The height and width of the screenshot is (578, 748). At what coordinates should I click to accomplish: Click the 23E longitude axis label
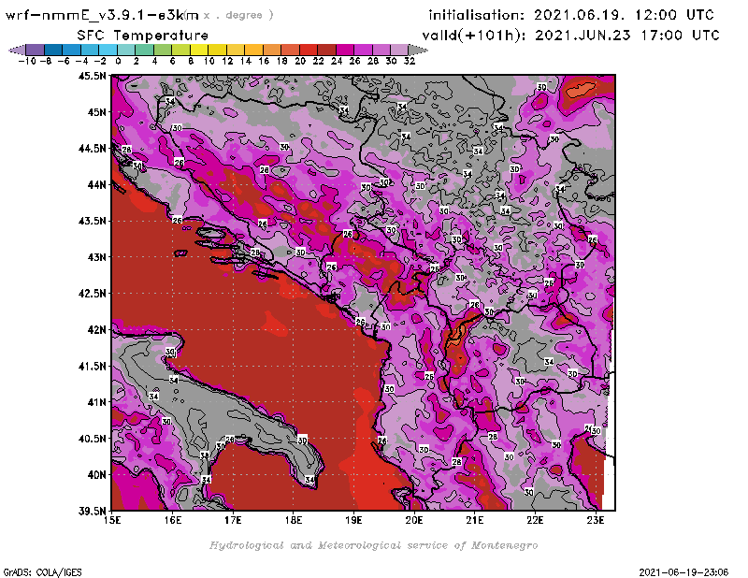596,520
